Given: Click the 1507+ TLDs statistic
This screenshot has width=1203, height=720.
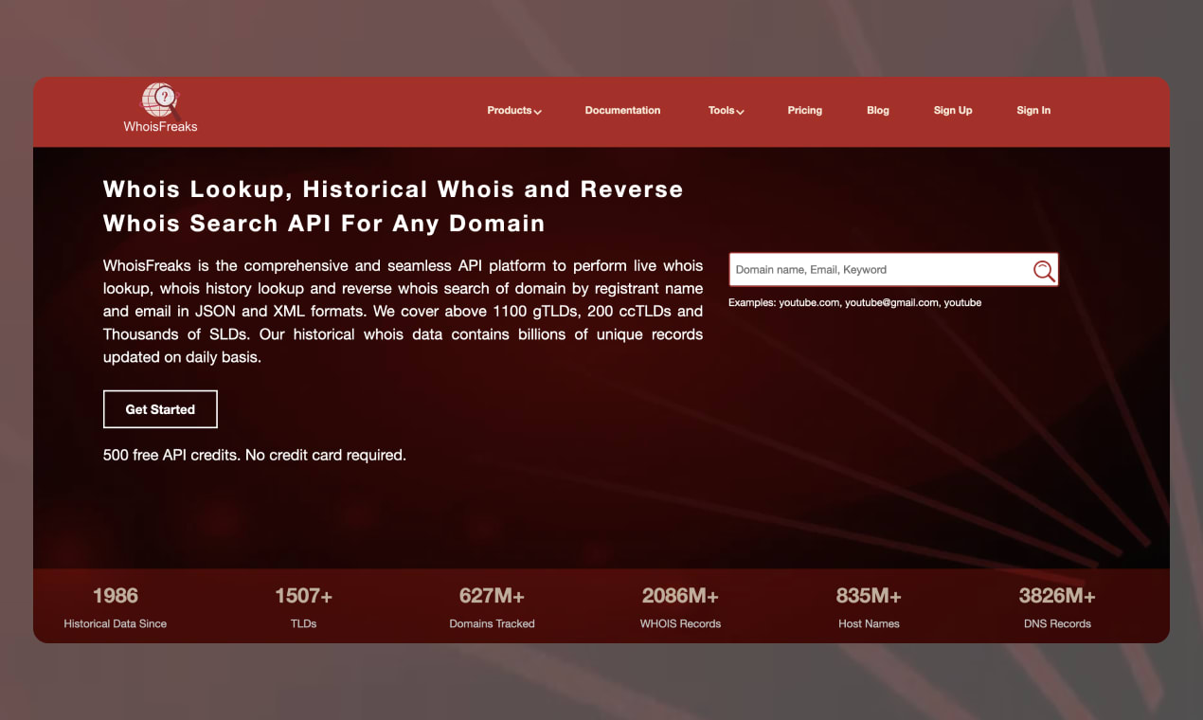Looking at the screenshot, I should click(303, 606).
